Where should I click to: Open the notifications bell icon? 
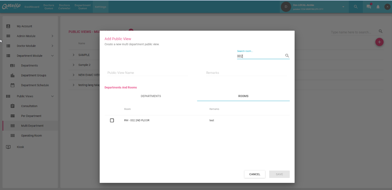[378, 7]
